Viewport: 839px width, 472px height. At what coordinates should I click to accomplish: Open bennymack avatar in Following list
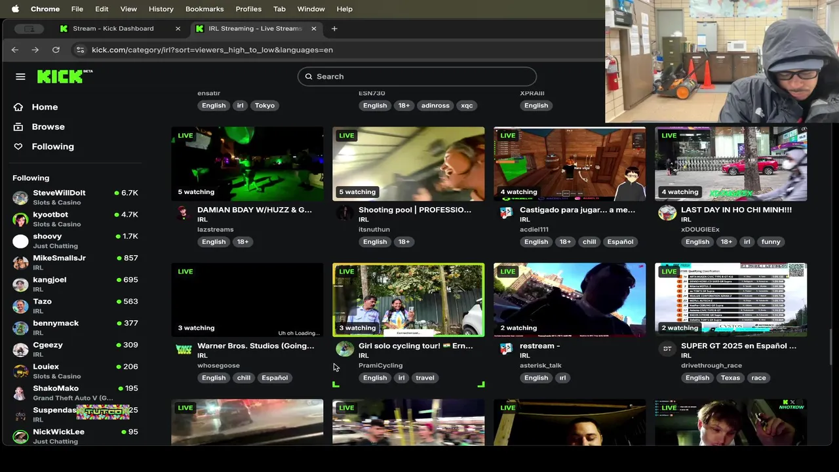[21, 327]
